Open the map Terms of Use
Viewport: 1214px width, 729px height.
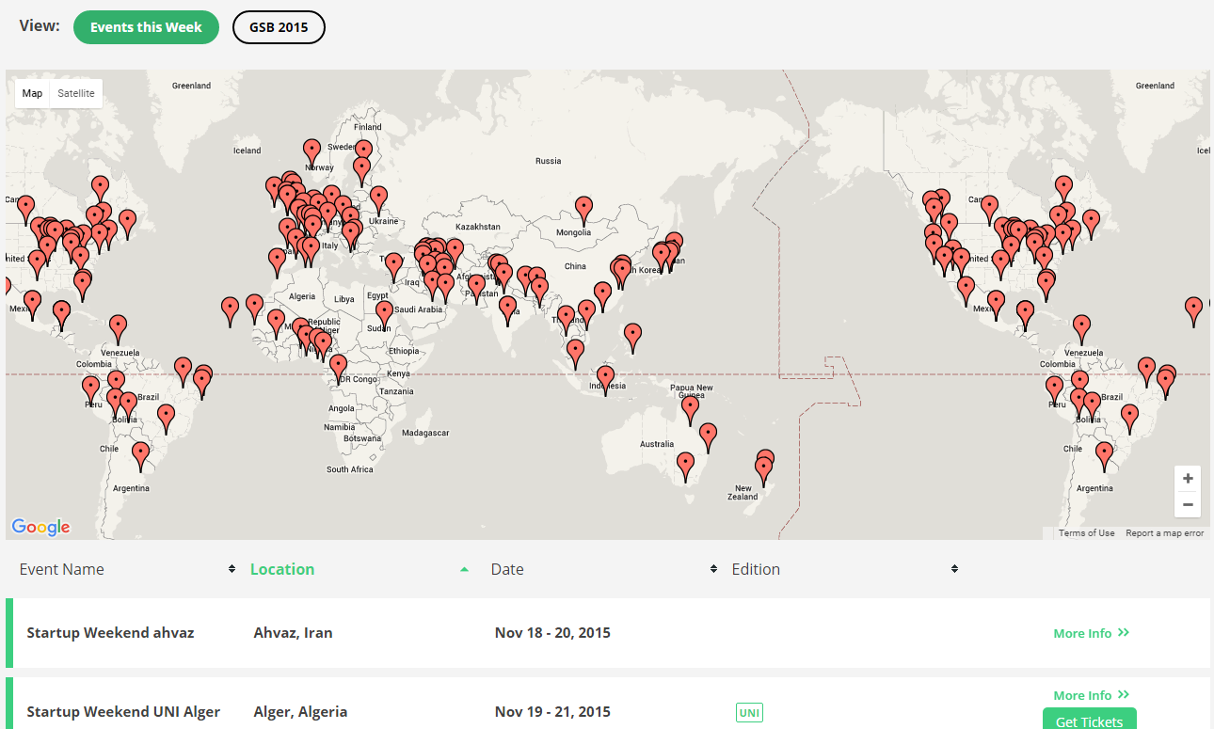coord(1086,533)
